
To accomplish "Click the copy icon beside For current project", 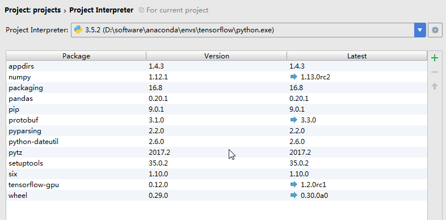I will [141, 10].
